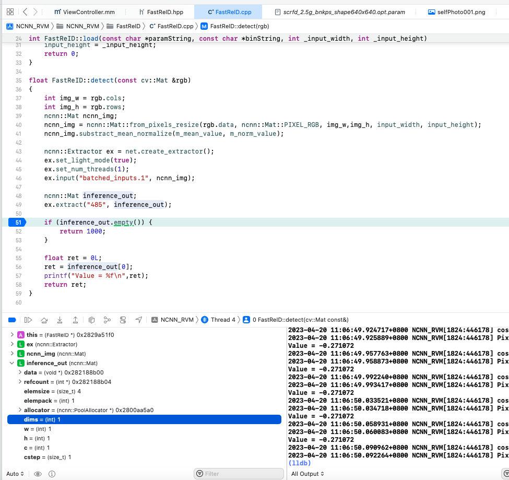
Task: Step into the function
Action: point(60,320)
